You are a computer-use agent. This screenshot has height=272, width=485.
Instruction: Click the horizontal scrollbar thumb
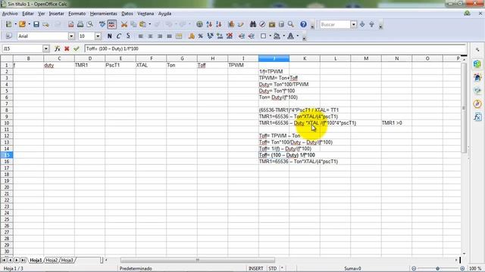point(198,260)
